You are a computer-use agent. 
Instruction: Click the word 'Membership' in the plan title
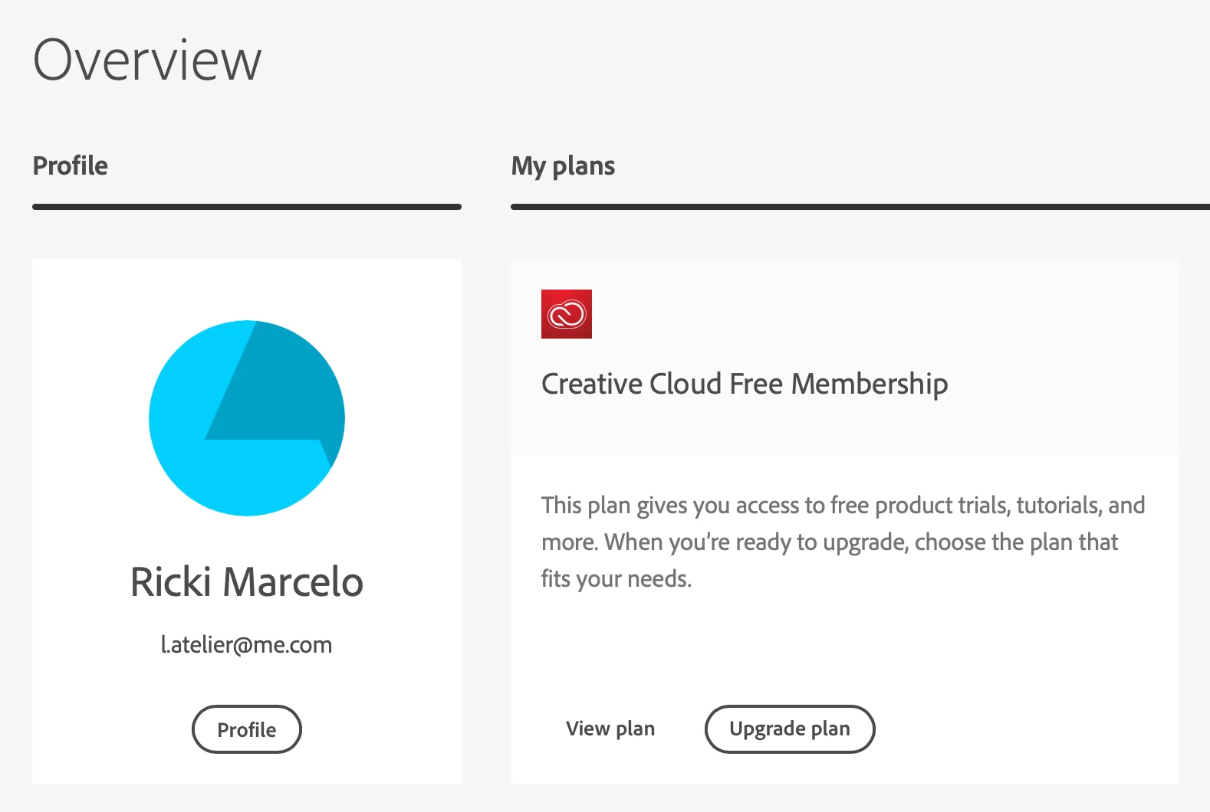(870, 384)
